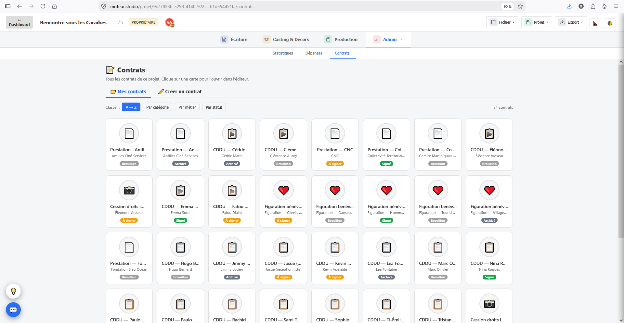Screen dimensions: 624x323
Task: Click the Signé badge on Figuration — Homm...
Action: [x=386, y=220]
